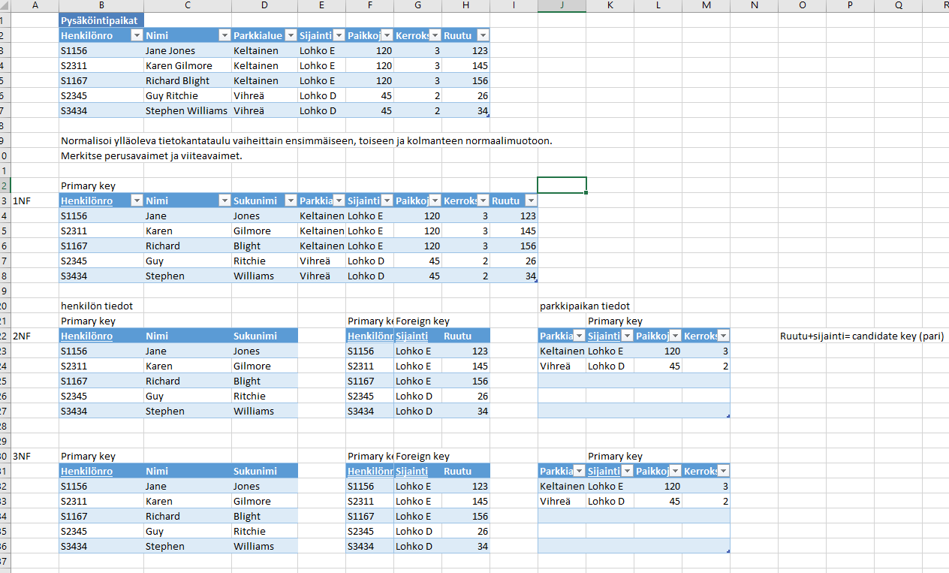
Task: Open Sukunimi filter dropdown in 1NF table
Action: coord(290,201)
